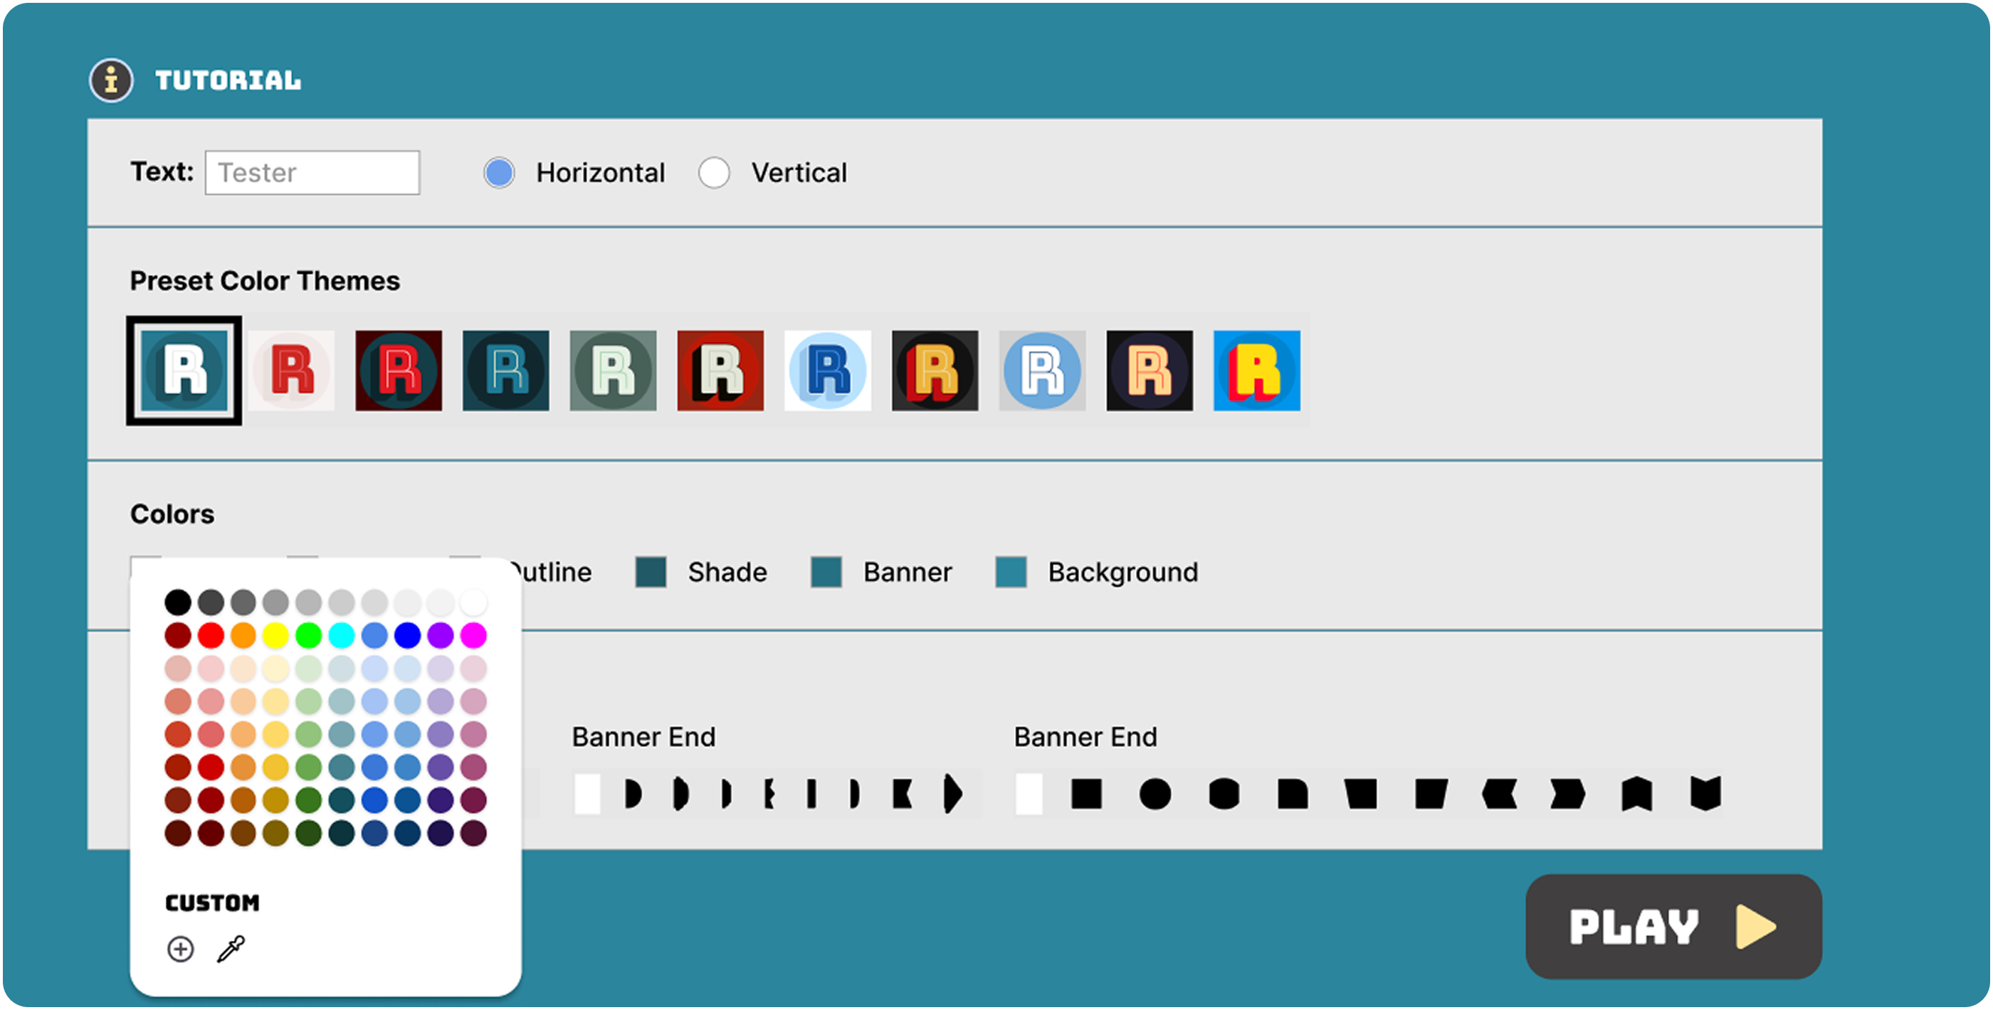This screenshot has width=1993, height=1010.
Task: Pick the magenta palette color
Action: 473,635
